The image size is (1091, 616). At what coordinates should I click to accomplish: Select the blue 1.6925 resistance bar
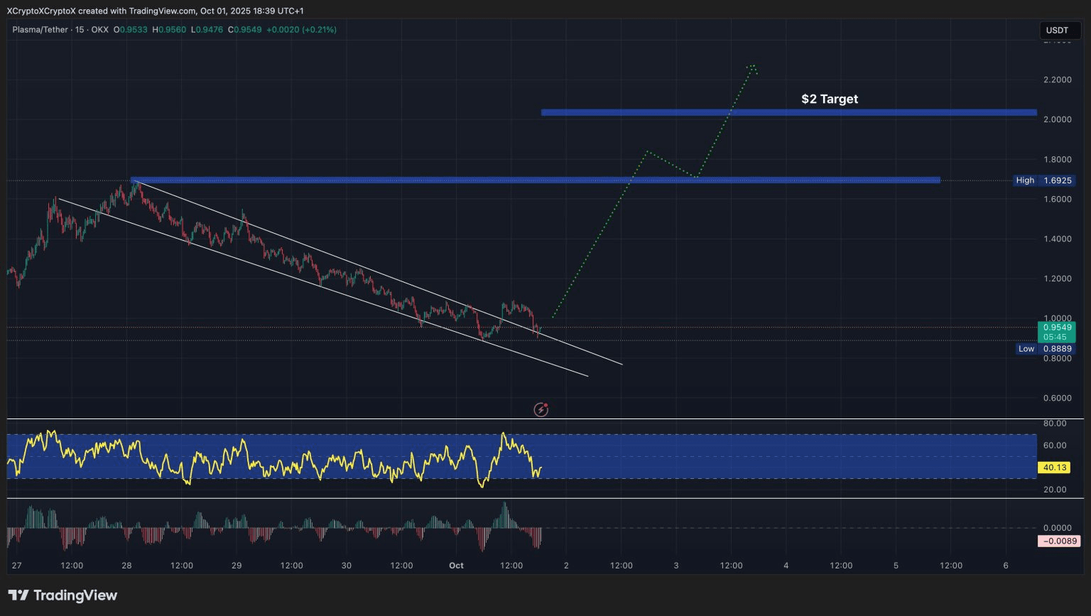point(536,180)
